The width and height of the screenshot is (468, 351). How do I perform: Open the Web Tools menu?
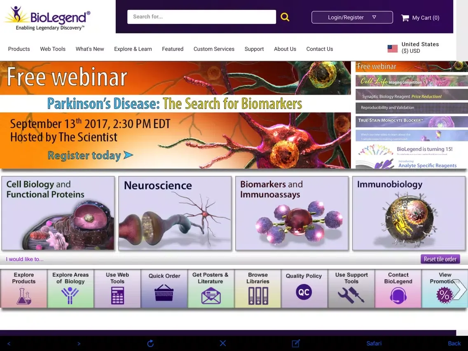click(x=53, y=49)
